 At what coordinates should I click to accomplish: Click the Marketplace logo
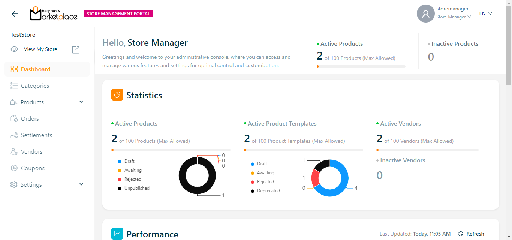click(54, 14)
